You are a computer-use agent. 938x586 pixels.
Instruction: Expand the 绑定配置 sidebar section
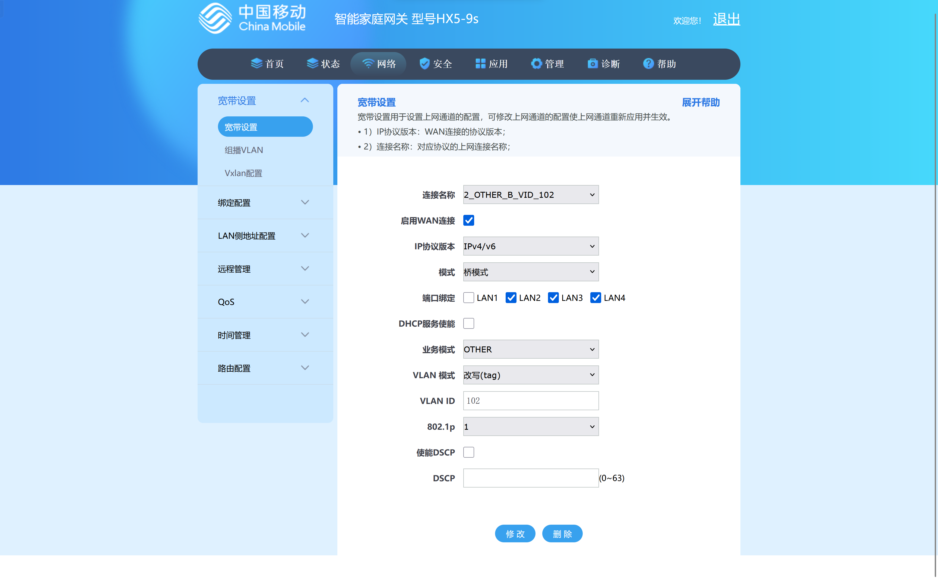(265, 203)
